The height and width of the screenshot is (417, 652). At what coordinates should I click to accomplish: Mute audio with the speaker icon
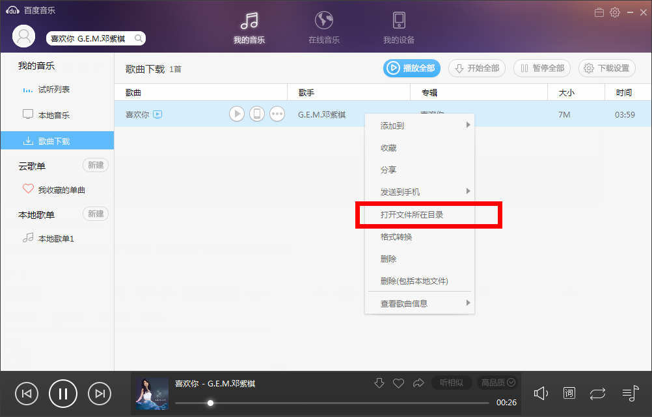click(x=541, y=394)
